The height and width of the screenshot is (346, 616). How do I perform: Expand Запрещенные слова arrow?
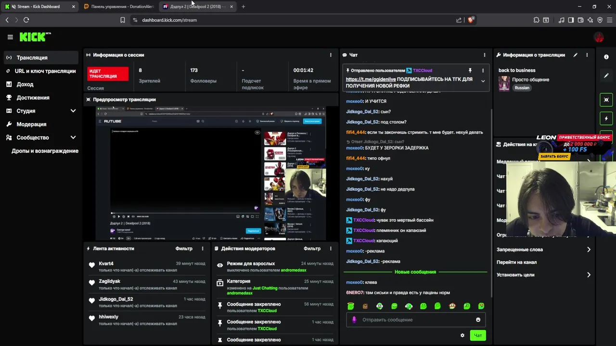589,249
